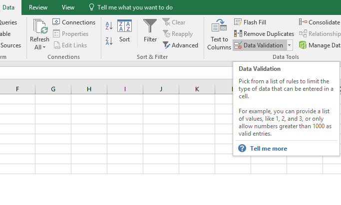The width and height of the screenshot is (341, 205).
Task: Click the Tell me what you want box
Action: click(x=134, y=7)
